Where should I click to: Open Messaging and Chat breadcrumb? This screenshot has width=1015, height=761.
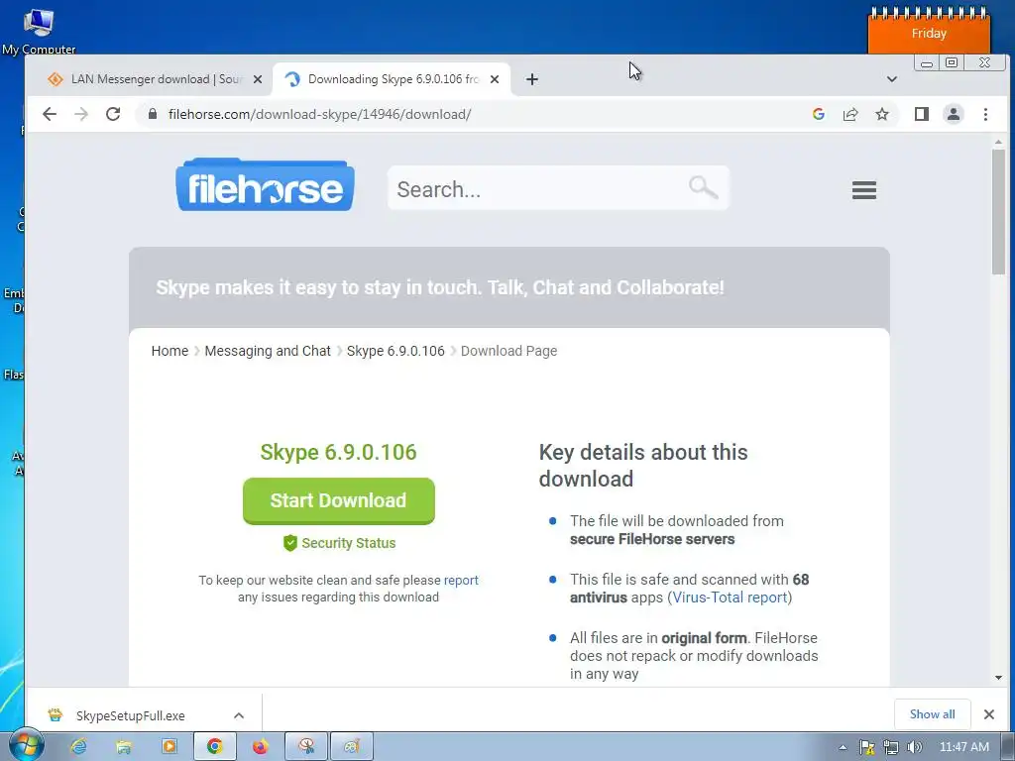(268, 351)
